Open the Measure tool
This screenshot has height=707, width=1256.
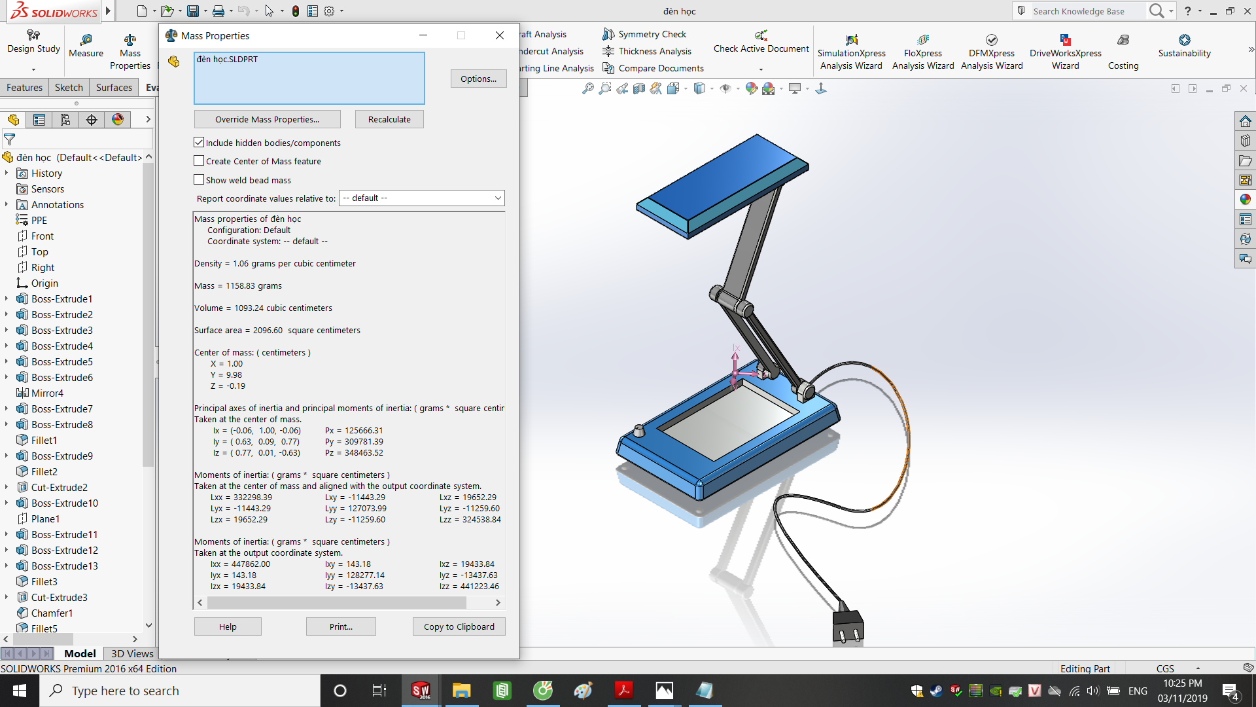[x=86, y=46]
